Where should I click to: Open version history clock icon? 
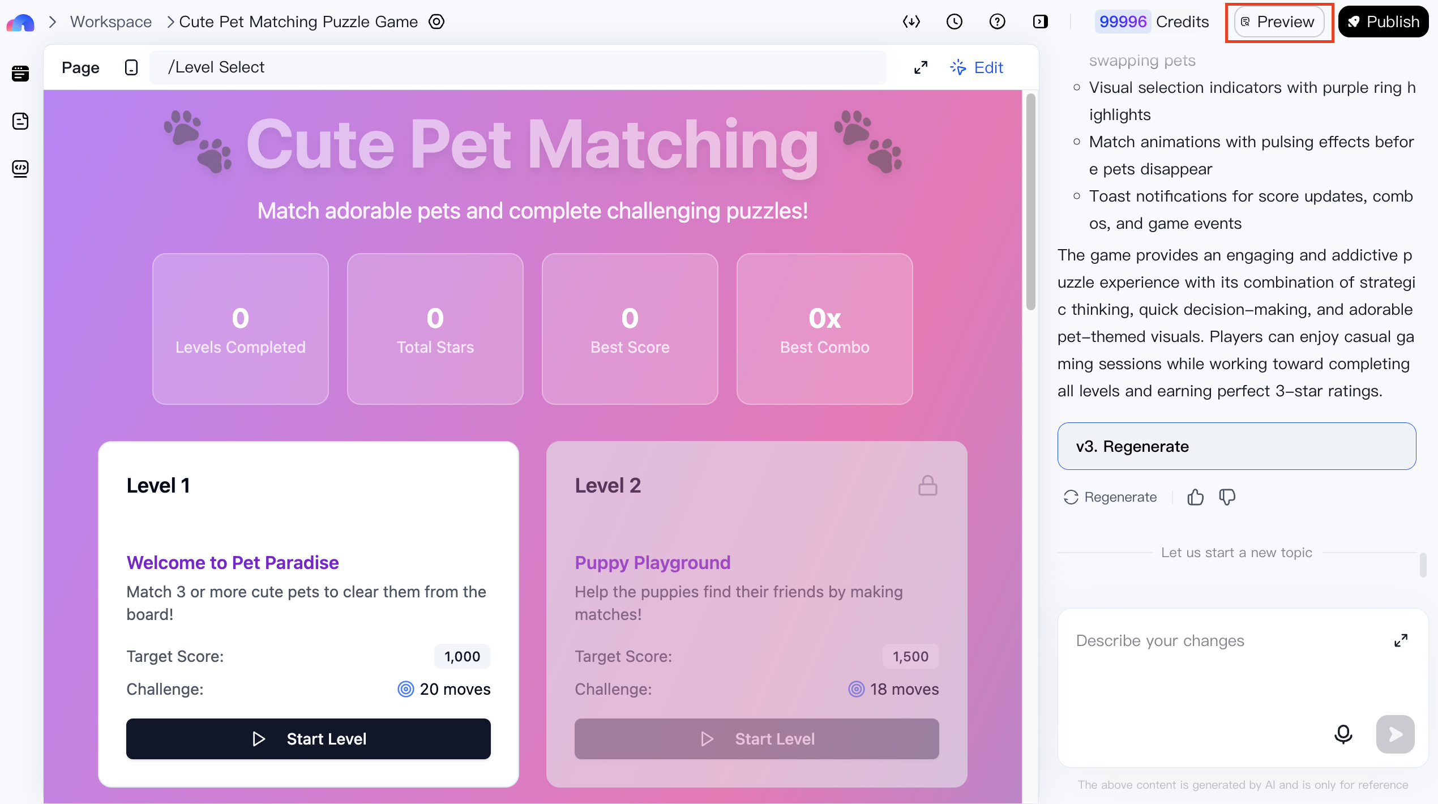tap(954, 22)
